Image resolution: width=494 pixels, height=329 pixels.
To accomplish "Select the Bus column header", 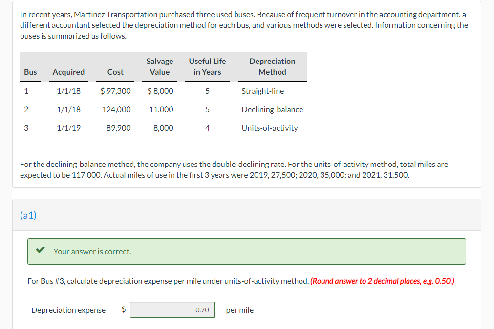I will (30, 72).
